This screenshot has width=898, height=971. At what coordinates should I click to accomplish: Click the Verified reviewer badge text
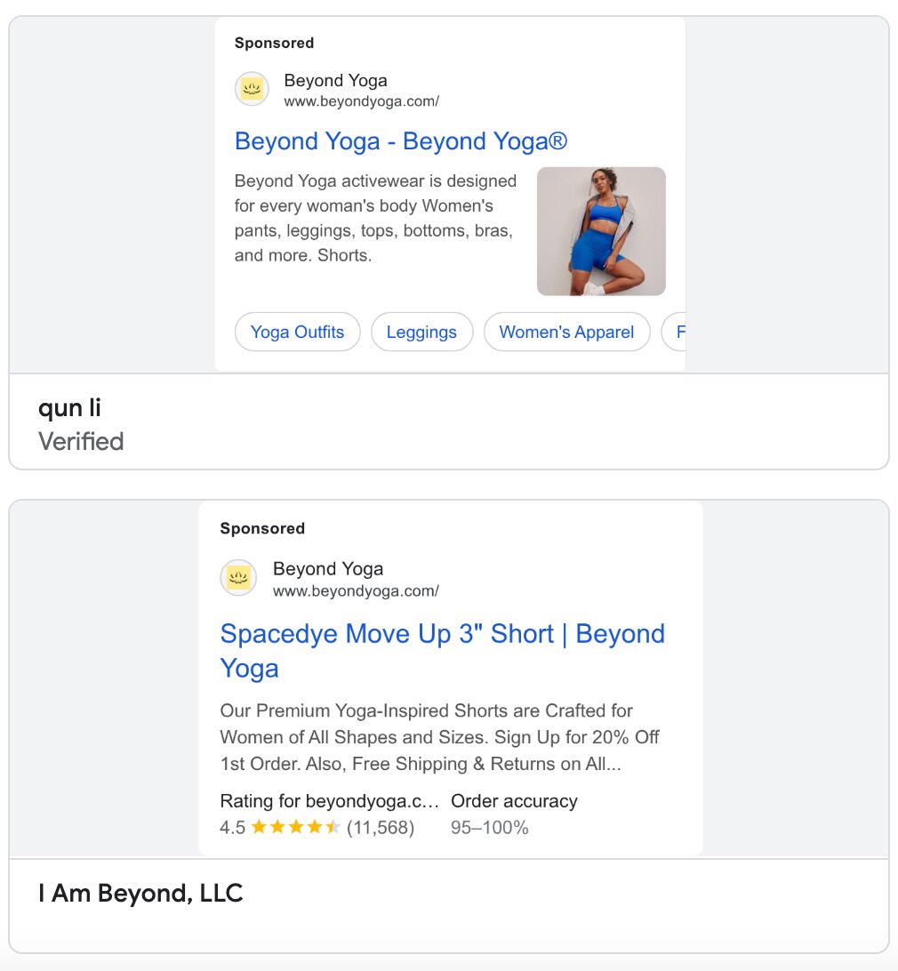(80, 441)
